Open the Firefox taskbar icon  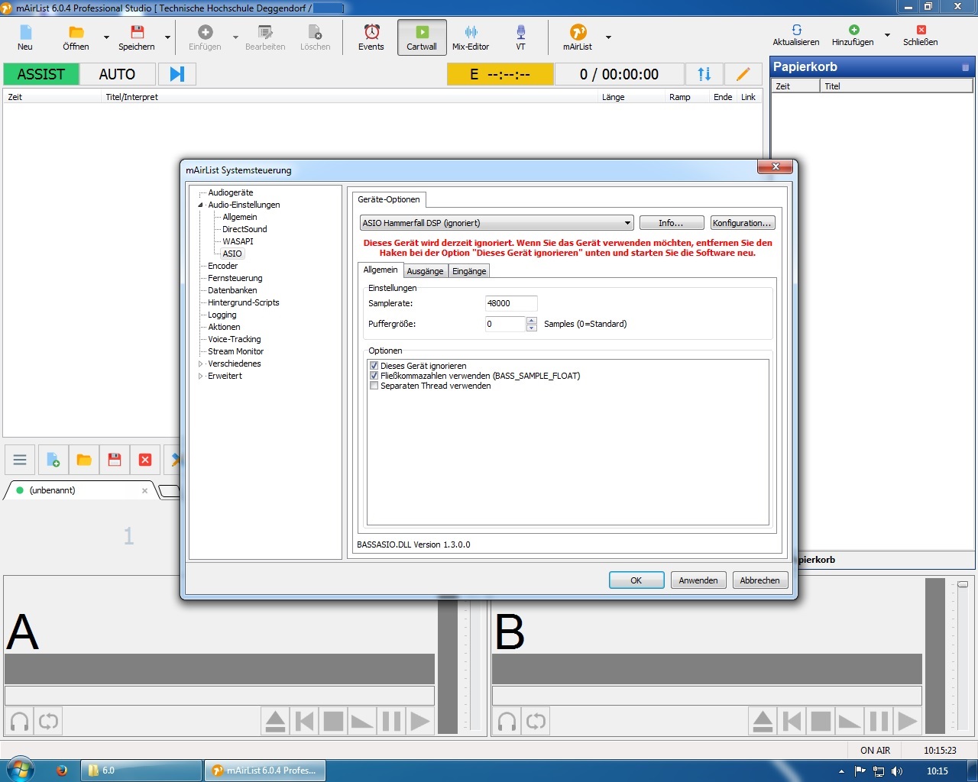[62, 771]
